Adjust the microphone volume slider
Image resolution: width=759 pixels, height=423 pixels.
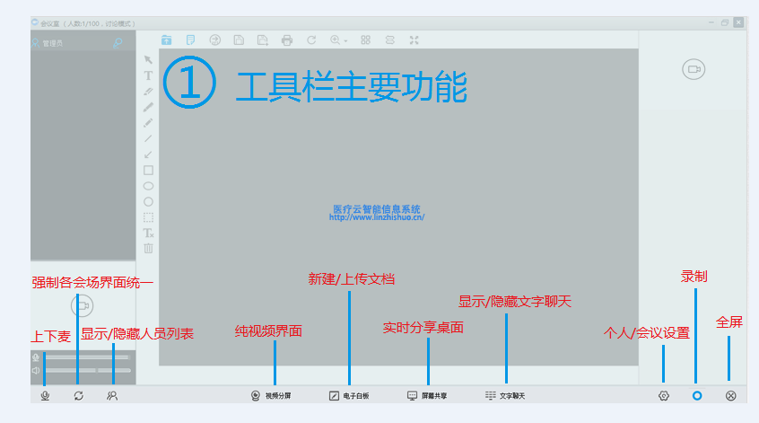[87, 357]
